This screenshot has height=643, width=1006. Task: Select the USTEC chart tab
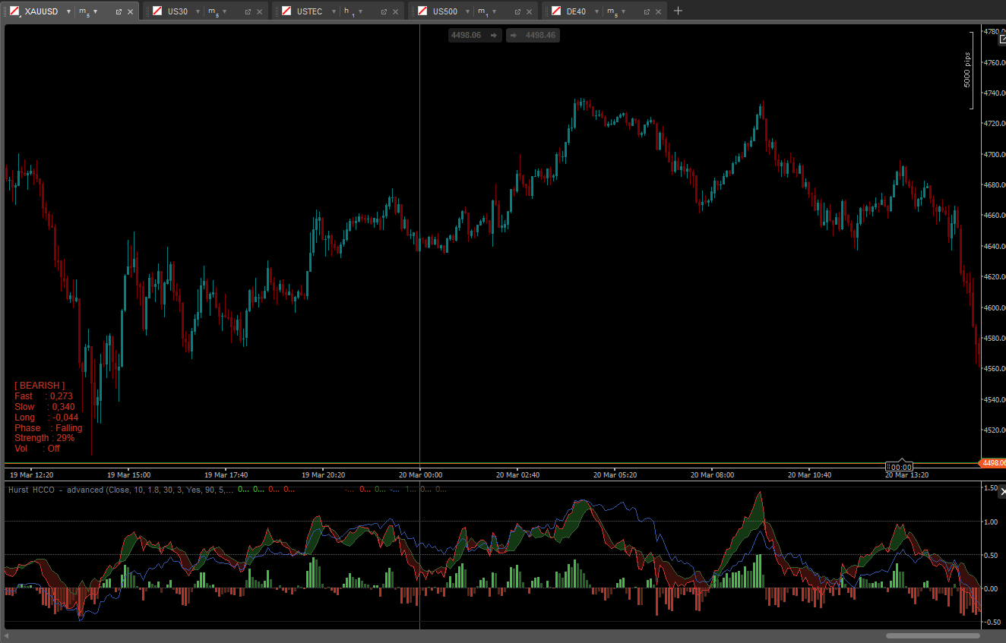309,11
